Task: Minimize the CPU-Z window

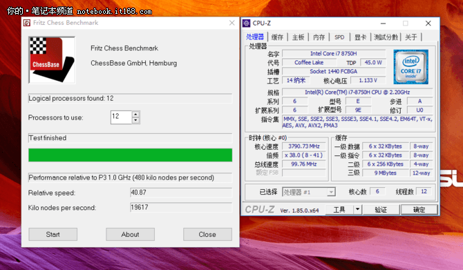Action: point(383,23)
